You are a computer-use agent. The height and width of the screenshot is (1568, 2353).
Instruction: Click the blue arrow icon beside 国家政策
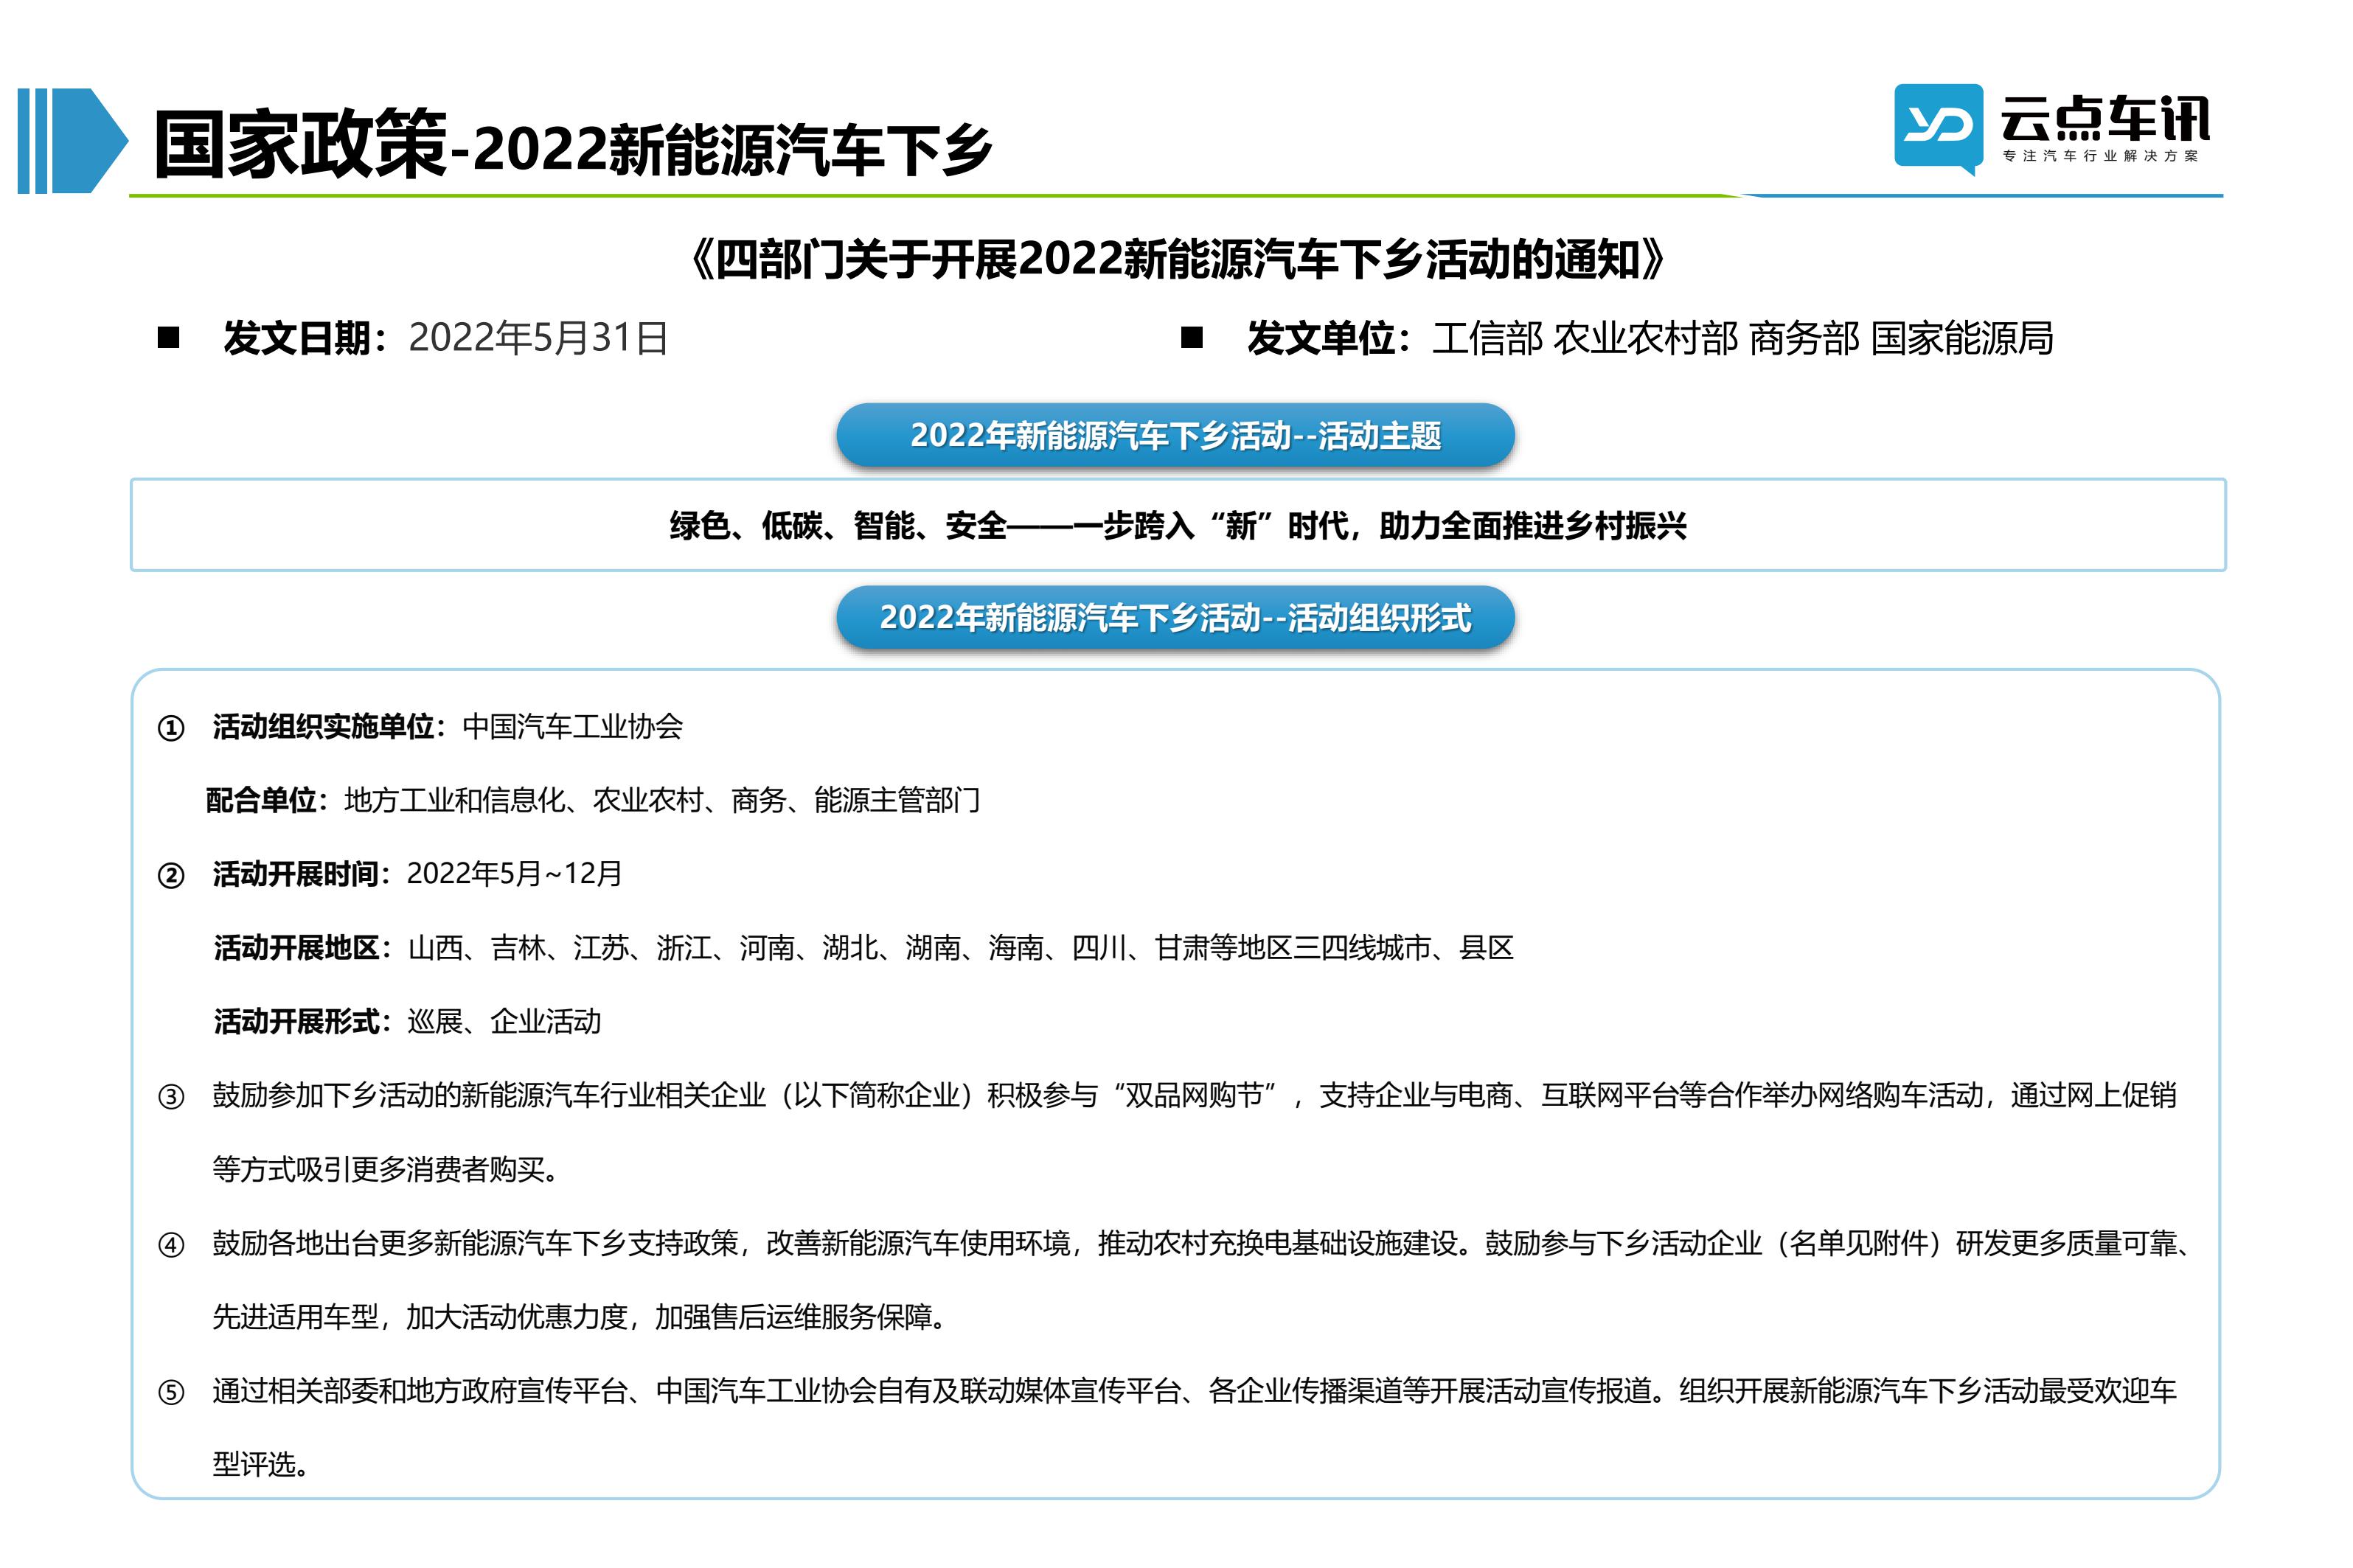[73, 140]
